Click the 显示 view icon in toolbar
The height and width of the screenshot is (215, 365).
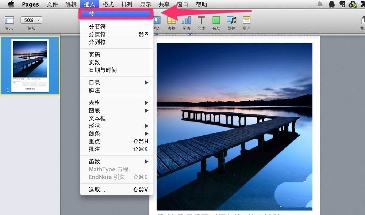tap(9, 20)
